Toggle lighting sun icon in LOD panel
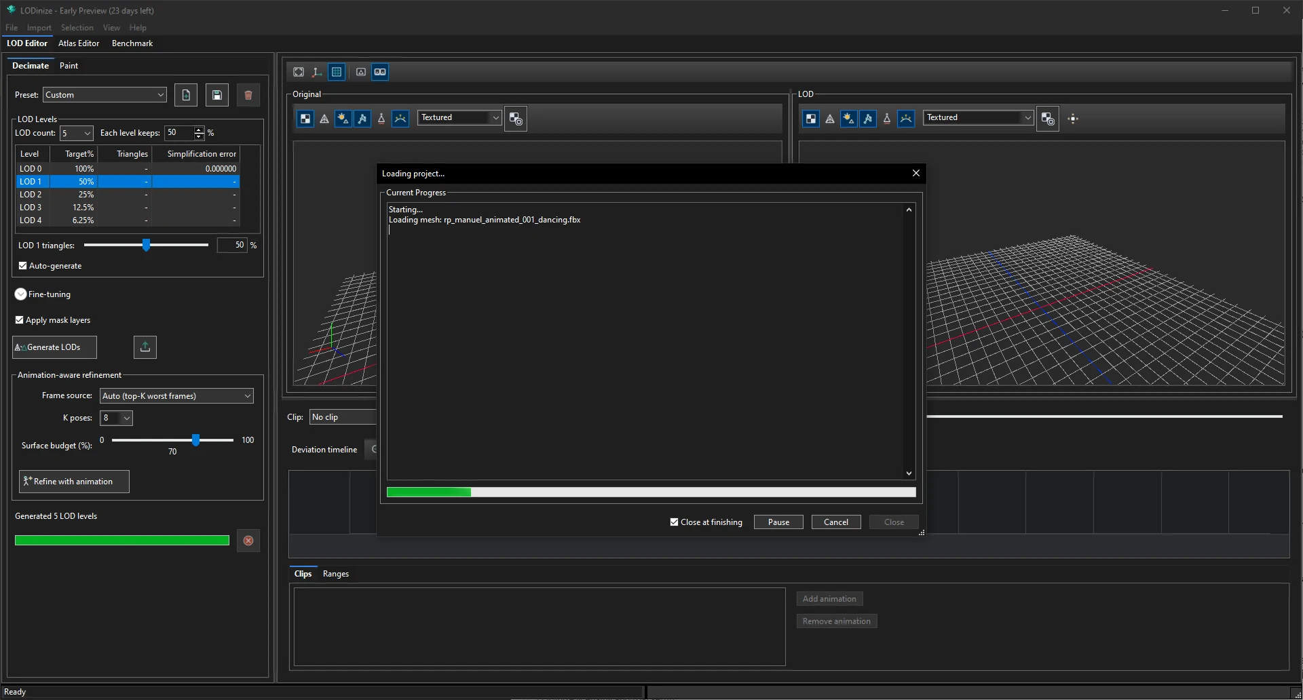The width and height of the screenshot is (1303, 700). pos(849,119)
